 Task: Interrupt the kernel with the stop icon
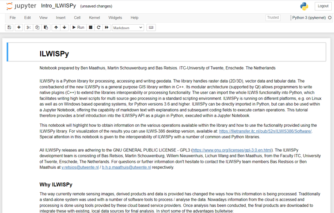(x=91, y=27)
